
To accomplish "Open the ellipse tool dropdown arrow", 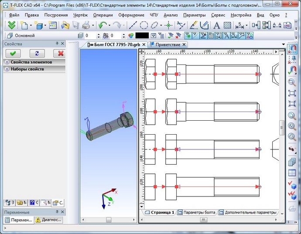I will click(x=161, y=25).
